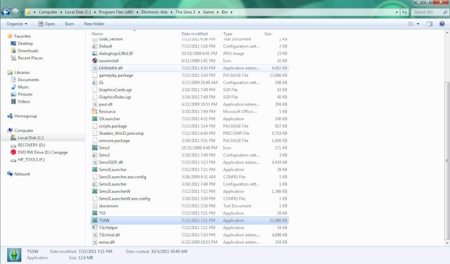Screen dimensions: 450x264
Task: Click the scroll down arrow of file list
Action: click(447, 243)
